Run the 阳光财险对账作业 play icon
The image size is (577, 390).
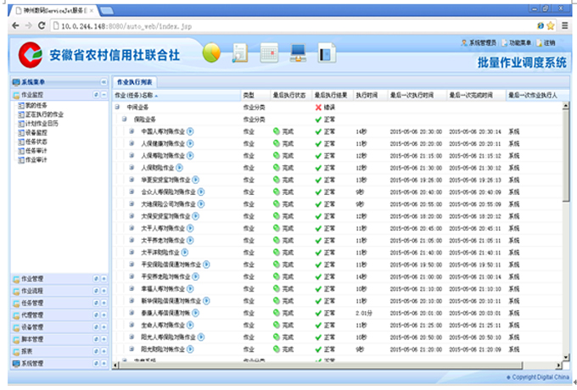[190, 349]
